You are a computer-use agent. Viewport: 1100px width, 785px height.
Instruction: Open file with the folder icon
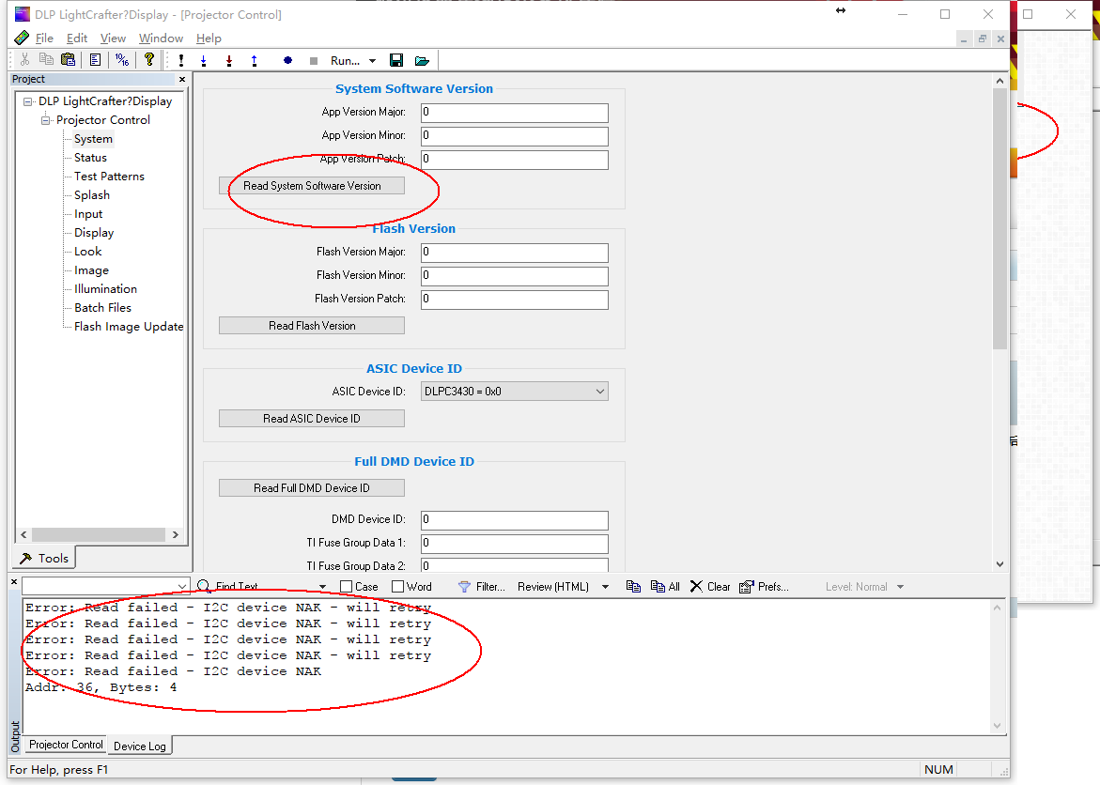click(422, 61)
